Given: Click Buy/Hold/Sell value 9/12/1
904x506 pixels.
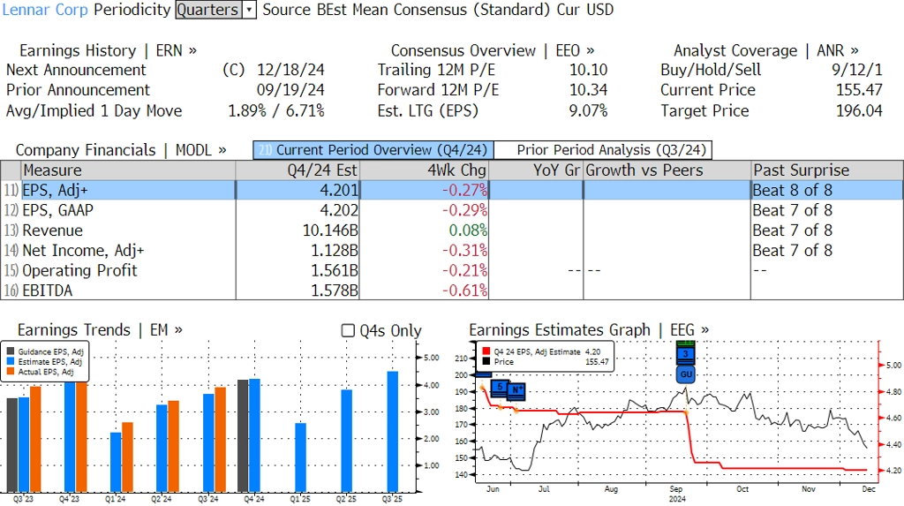Looking at the screenshot, I should 856,70.
